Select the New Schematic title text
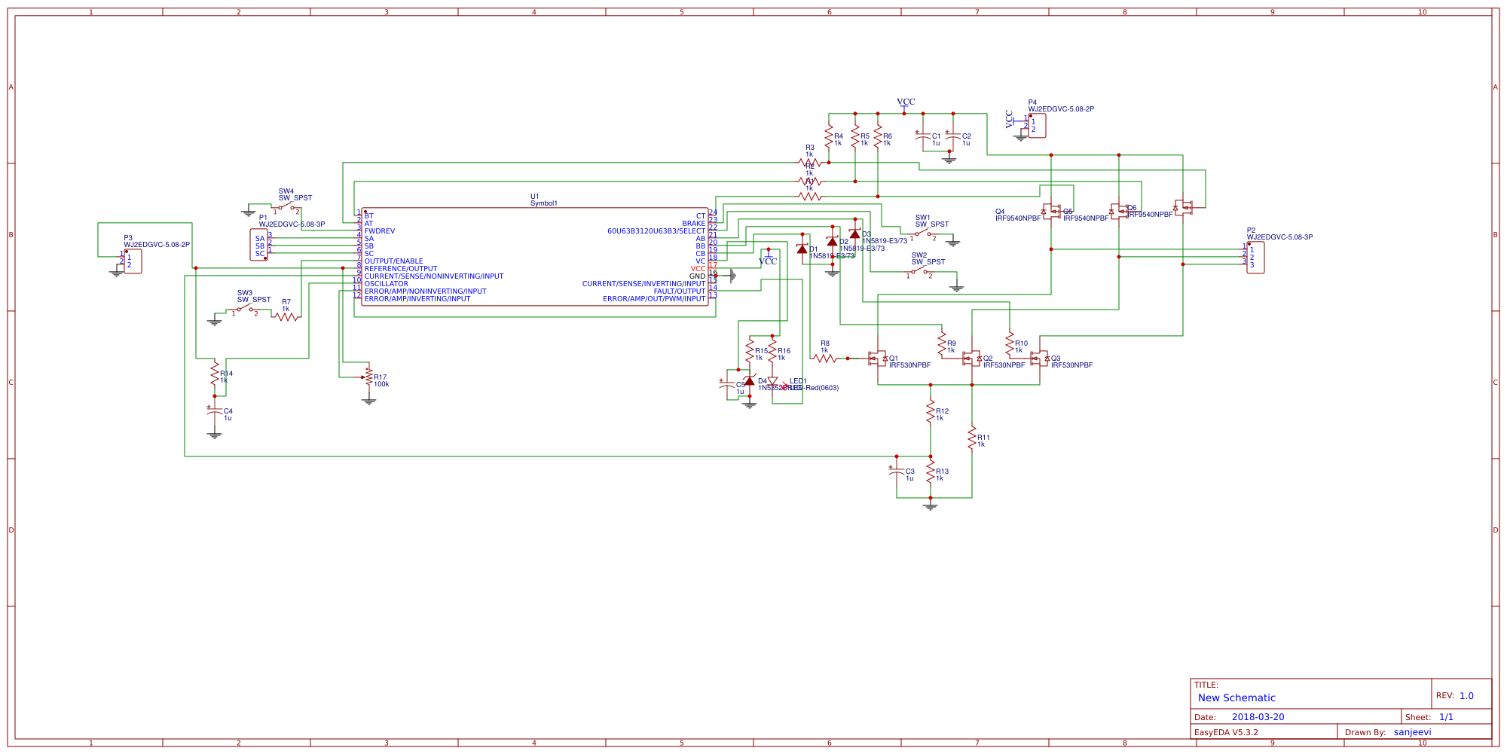 [x=1236, y=698]
